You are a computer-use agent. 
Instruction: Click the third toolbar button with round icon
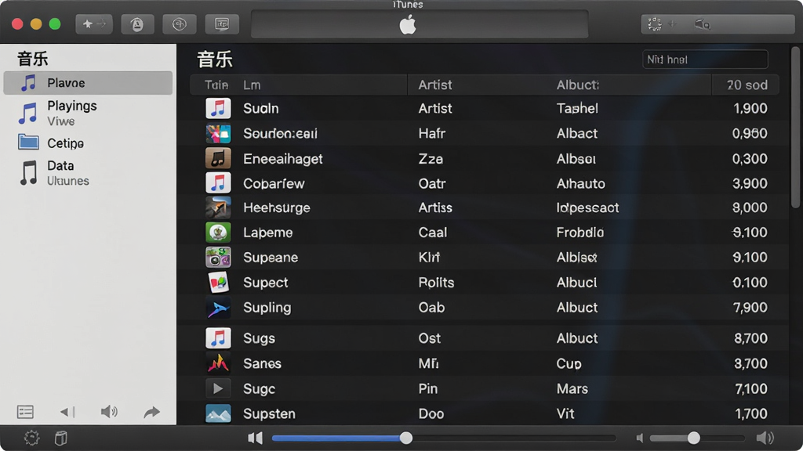pos(180,24)
